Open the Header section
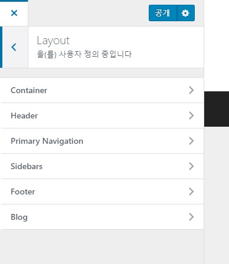The width and height of the screenshot is (229, 264). [x=102, y=115]
